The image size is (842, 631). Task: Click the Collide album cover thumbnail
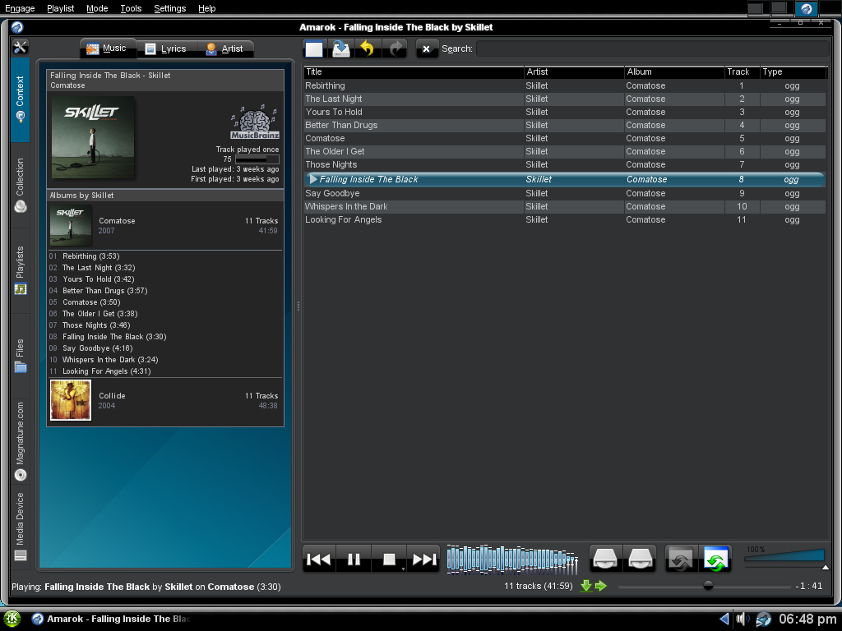pos(71,400)
